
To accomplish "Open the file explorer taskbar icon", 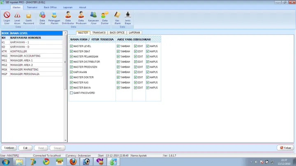I will [19, 161].
